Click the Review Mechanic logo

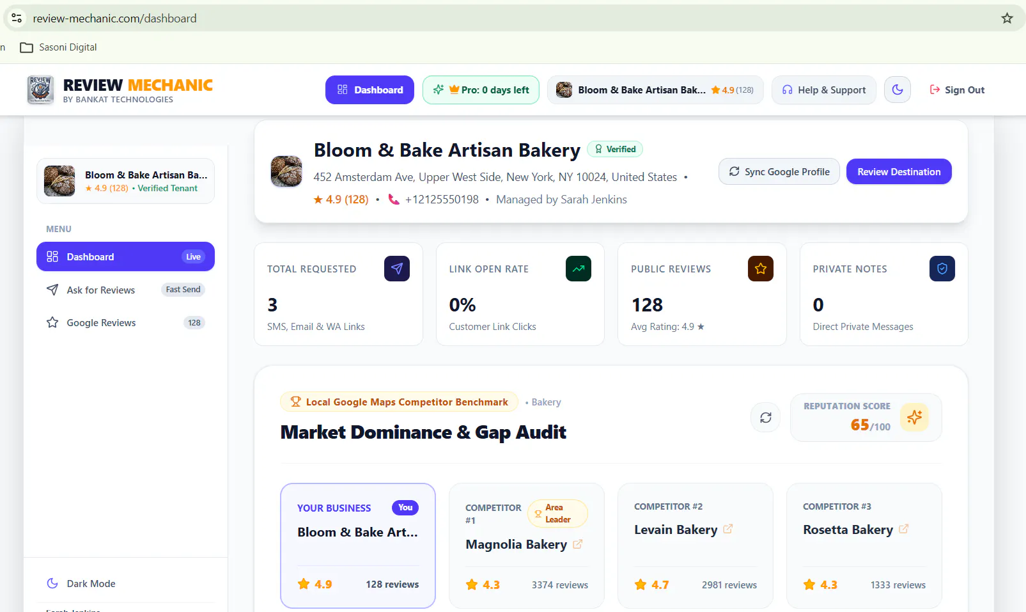(x=120, y=90)
